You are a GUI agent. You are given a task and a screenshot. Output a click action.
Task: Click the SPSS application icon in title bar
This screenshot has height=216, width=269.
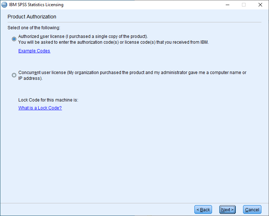[5, 5]
